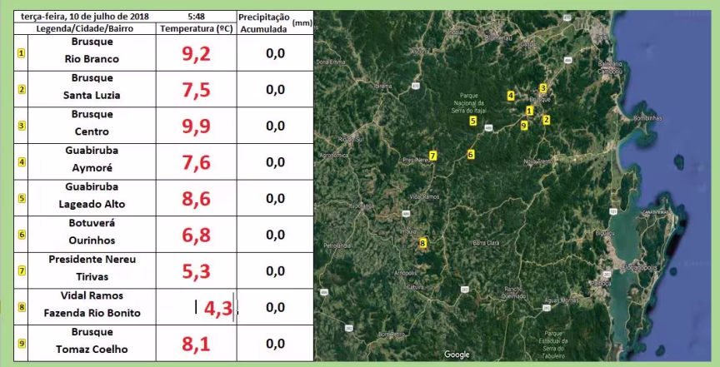Image resolution: width=720 pixels, height=367 pixels.
Task: Select map marker 7 near Presidente Nereu
Action: (x=432, y=156)
